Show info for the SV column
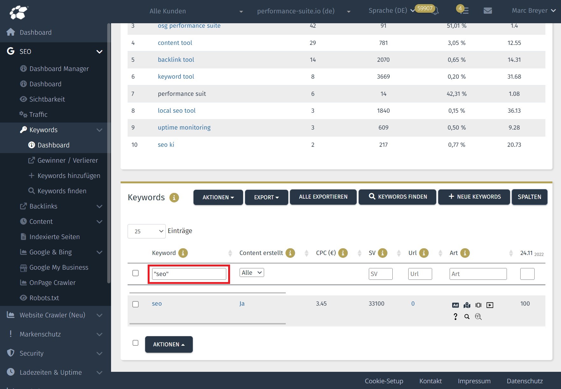This screenshot has height=389, width=561. [x=382, y=253]
